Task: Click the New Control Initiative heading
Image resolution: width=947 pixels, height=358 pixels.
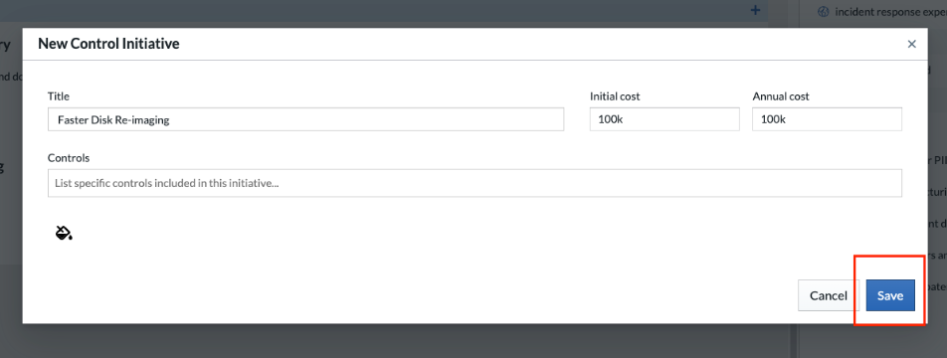Action: (x=108, y=44)
